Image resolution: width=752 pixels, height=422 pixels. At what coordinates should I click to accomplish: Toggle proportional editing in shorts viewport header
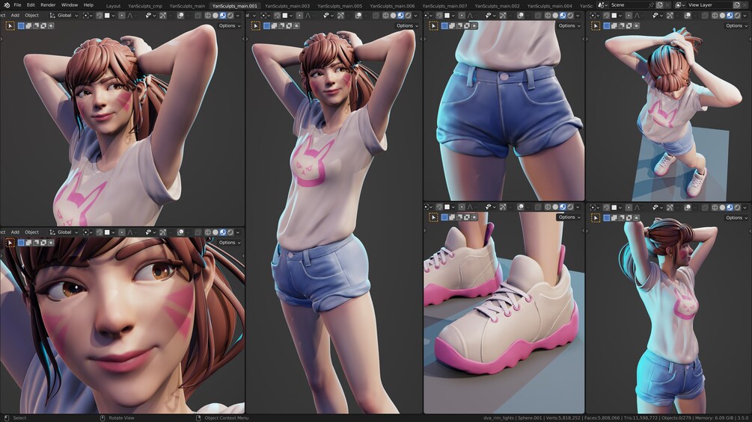pos(462,15)
